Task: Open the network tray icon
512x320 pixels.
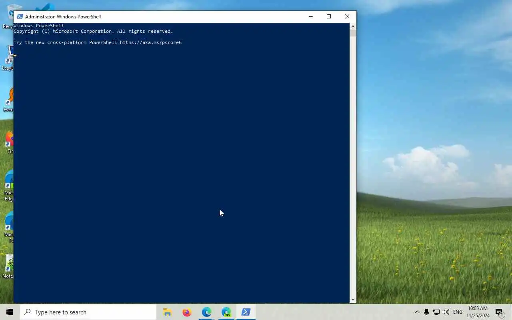Action: click(436, 312)
